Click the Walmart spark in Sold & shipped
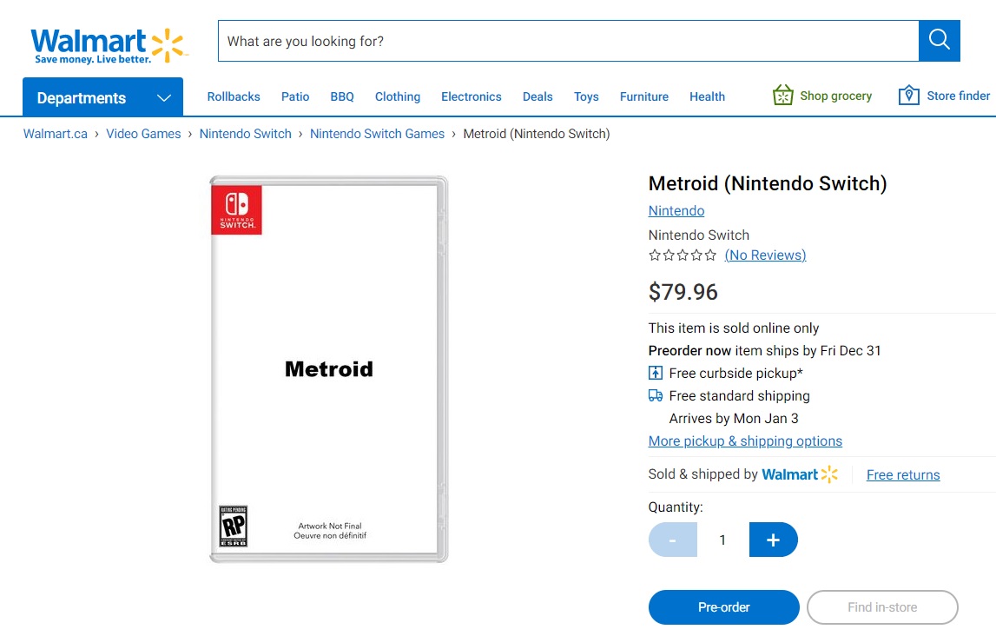 [829, 474]
